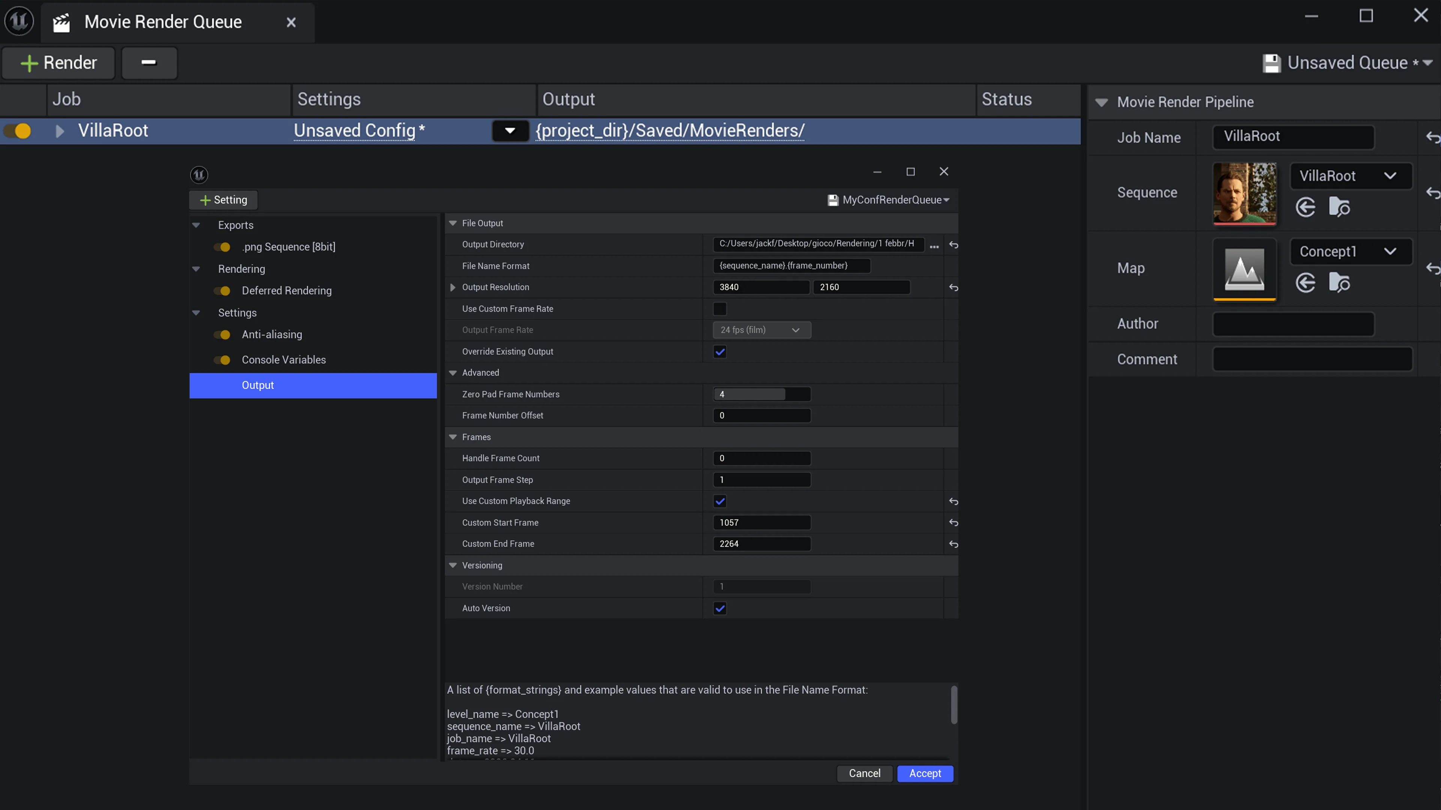This screenshot has height=810, width=1441.
Task: Expand the Output Resolution property
Action: coord(453,287)
